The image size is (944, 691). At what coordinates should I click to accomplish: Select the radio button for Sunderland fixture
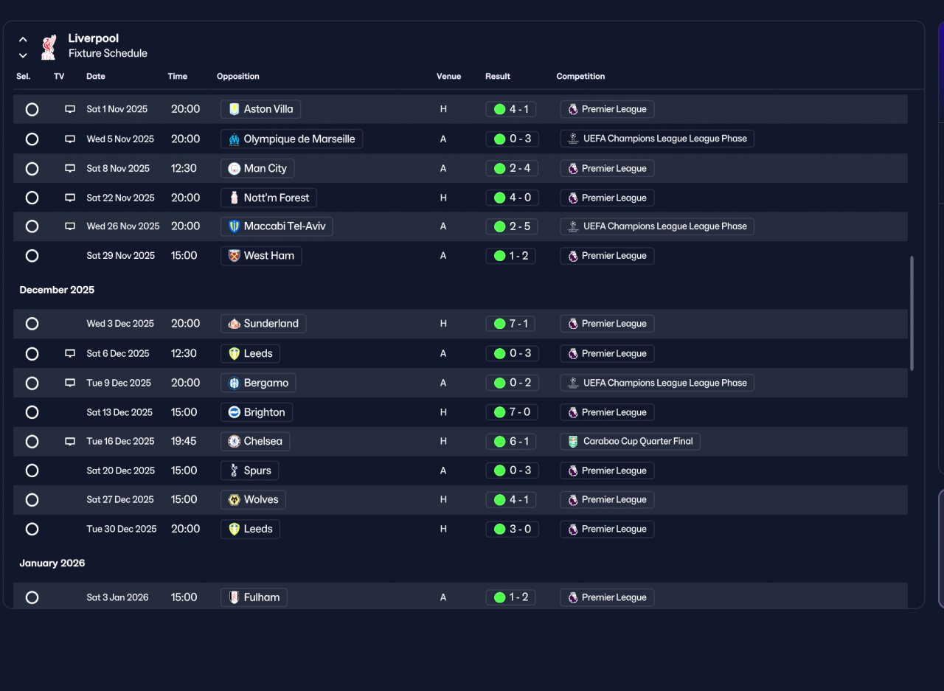(32, 324)
